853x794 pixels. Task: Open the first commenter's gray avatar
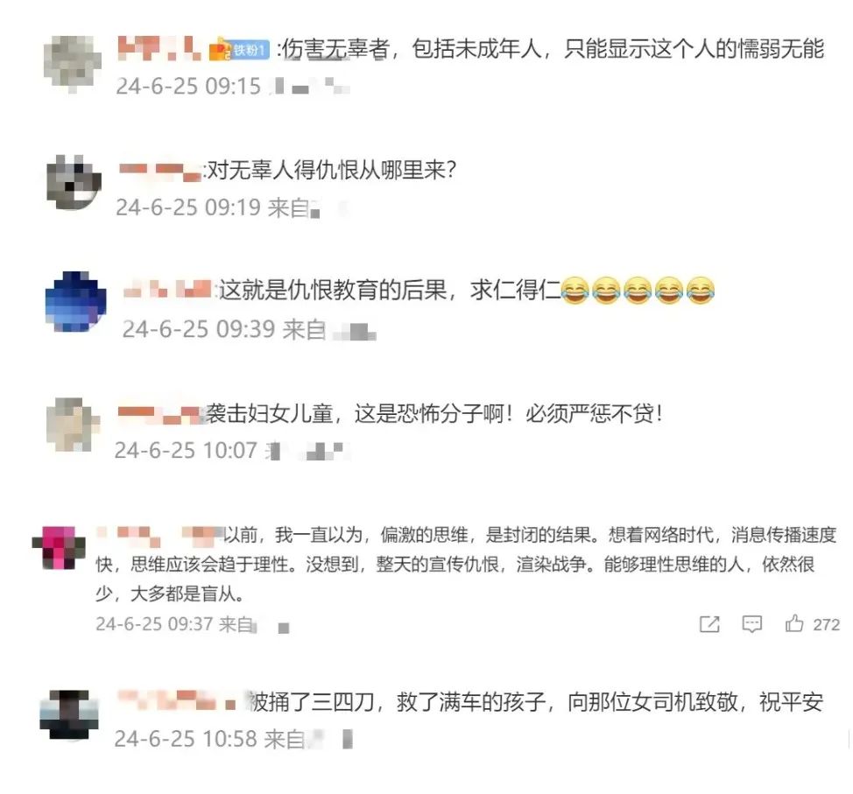(73, 64)
